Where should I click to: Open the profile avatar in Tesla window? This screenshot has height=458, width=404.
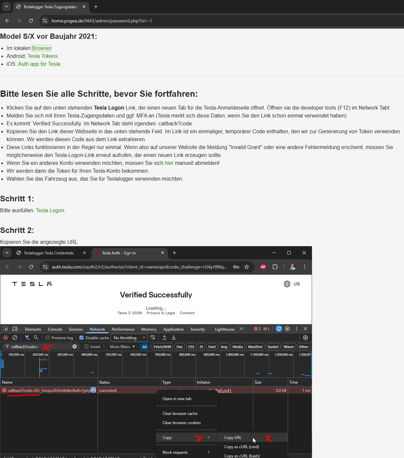click(293, 267)
